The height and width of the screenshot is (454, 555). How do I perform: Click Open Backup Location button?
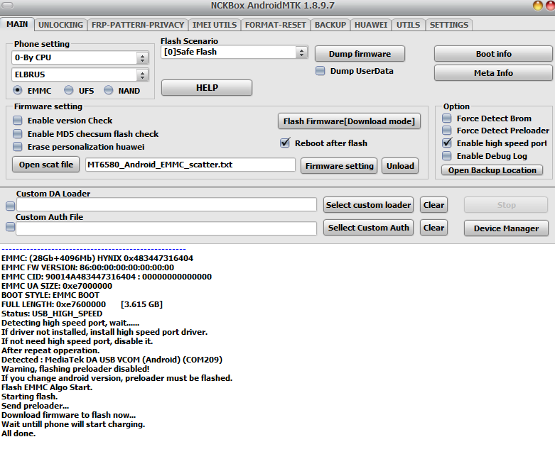(492, 170)
